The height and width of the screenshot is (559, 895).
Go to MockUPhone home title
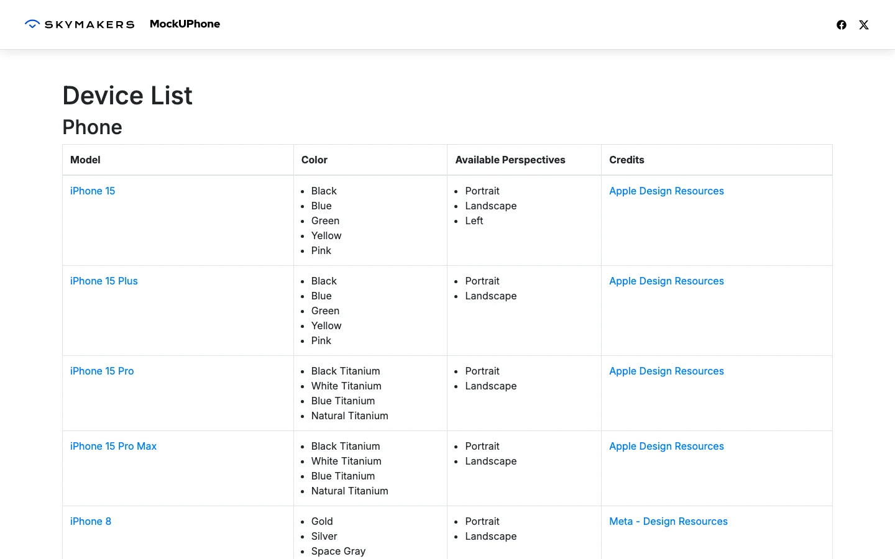[x=185, y=24]
